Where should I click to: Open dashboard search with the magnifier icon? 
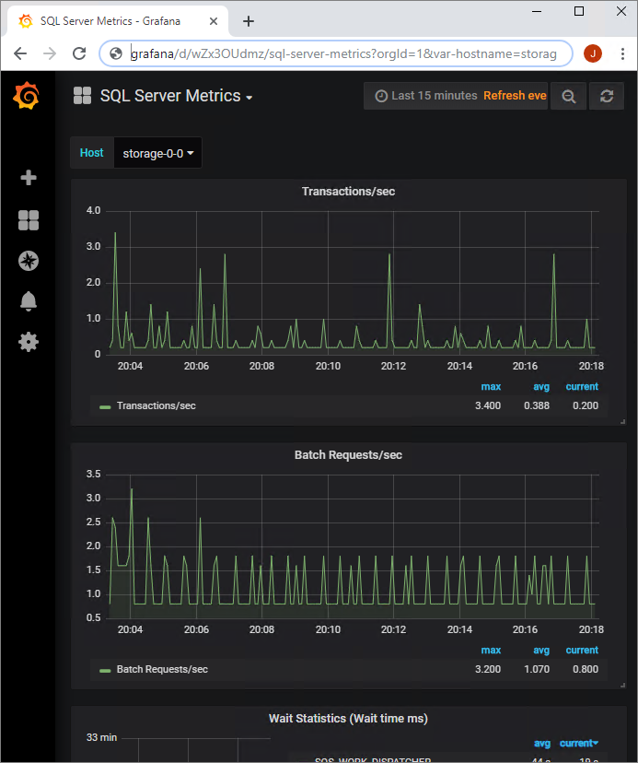[568, 96]
